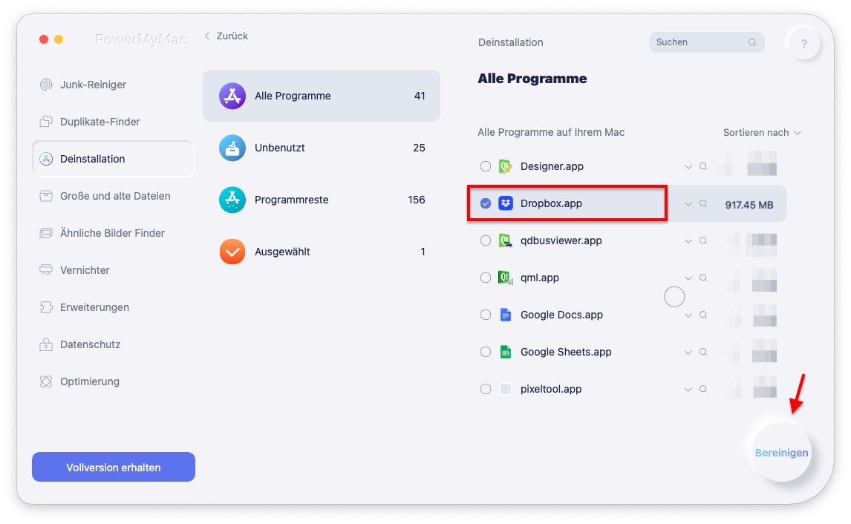The height and width of the screenshot is (524, 851).
Task: Click the Designer.app icon
Action: click(x=505, y=166)
